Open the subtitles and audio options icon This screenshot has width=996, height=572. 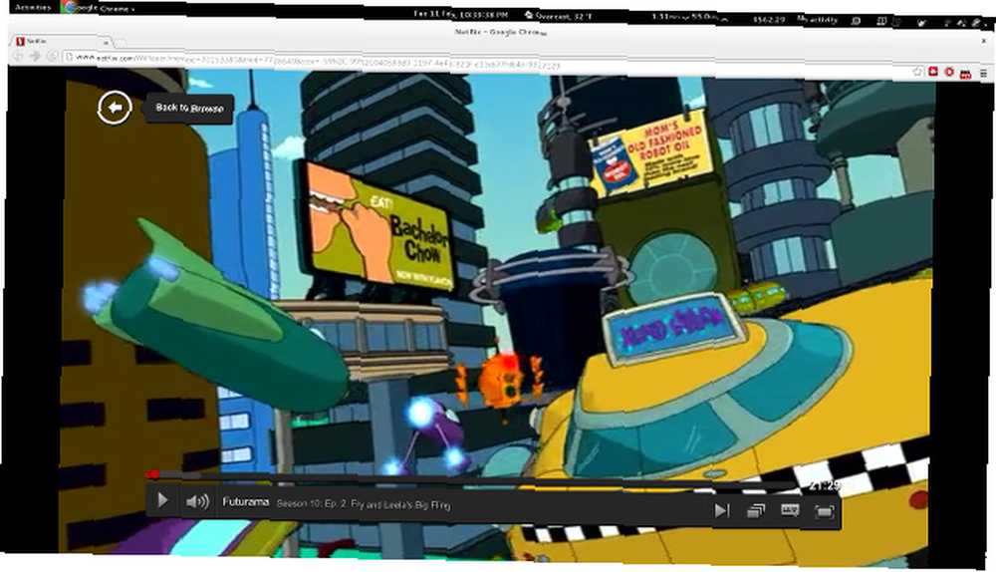790,510
